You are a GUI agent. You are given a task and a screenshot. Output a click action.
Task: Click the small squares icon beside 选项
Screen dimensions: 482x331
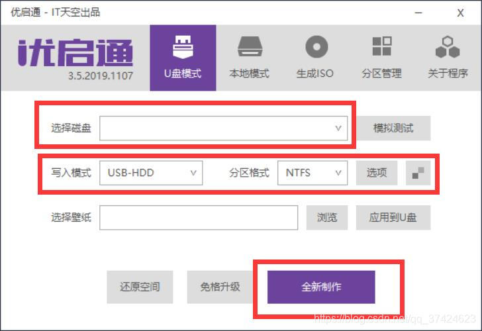click(418, 173)
